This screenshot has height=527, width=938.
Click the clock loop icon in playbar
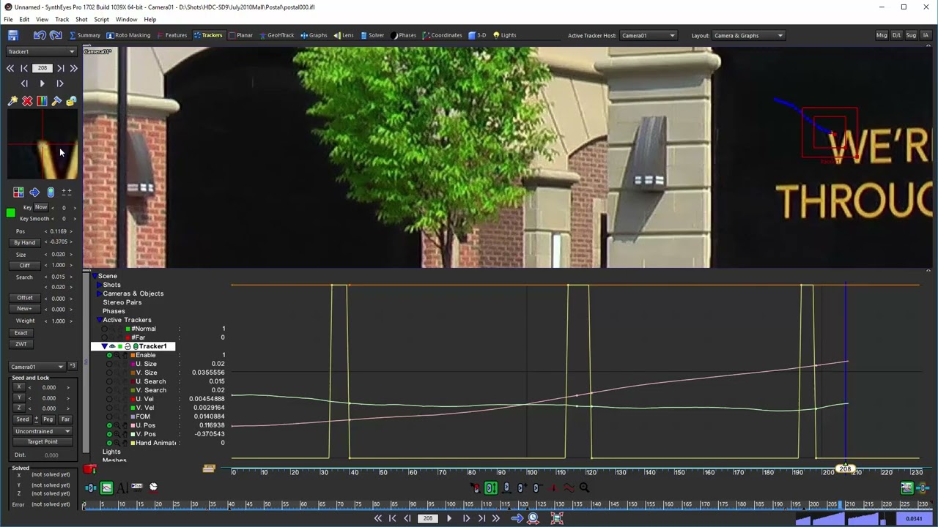tap(533, 518)
